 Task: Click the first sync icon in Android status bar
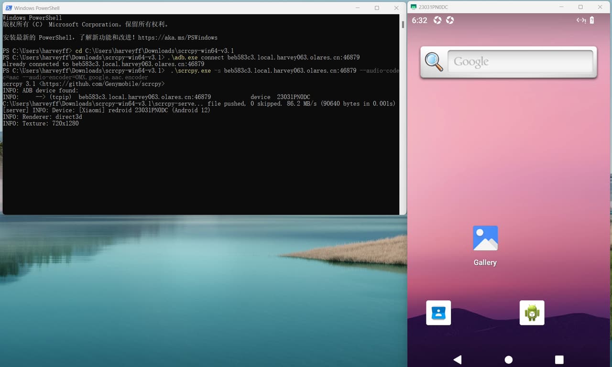437,20
